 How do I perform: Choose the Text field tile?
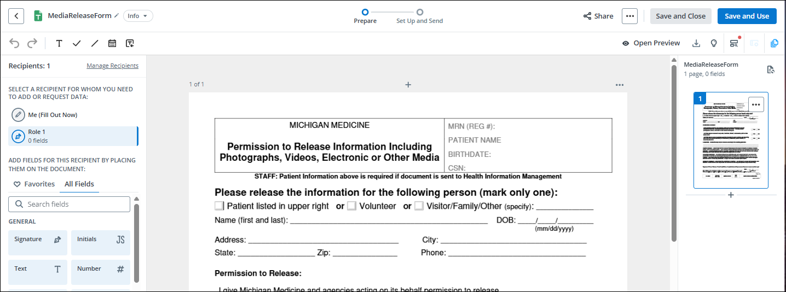pos(38,272)
